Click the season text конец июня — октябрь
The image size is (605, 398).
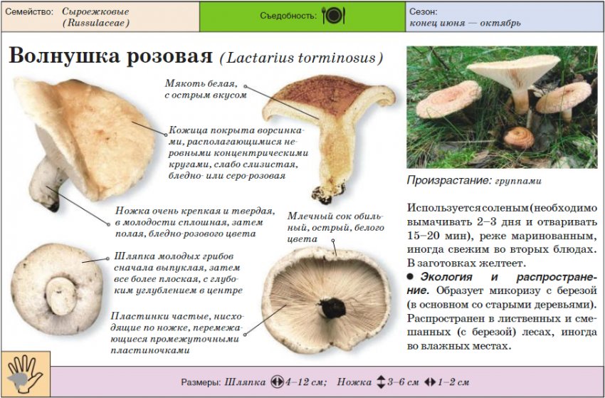465,23
